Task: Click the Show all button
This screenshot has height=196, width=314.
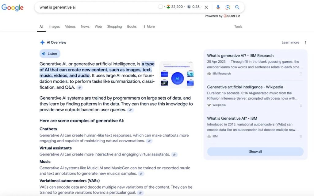Action: (x=255, y=152)
